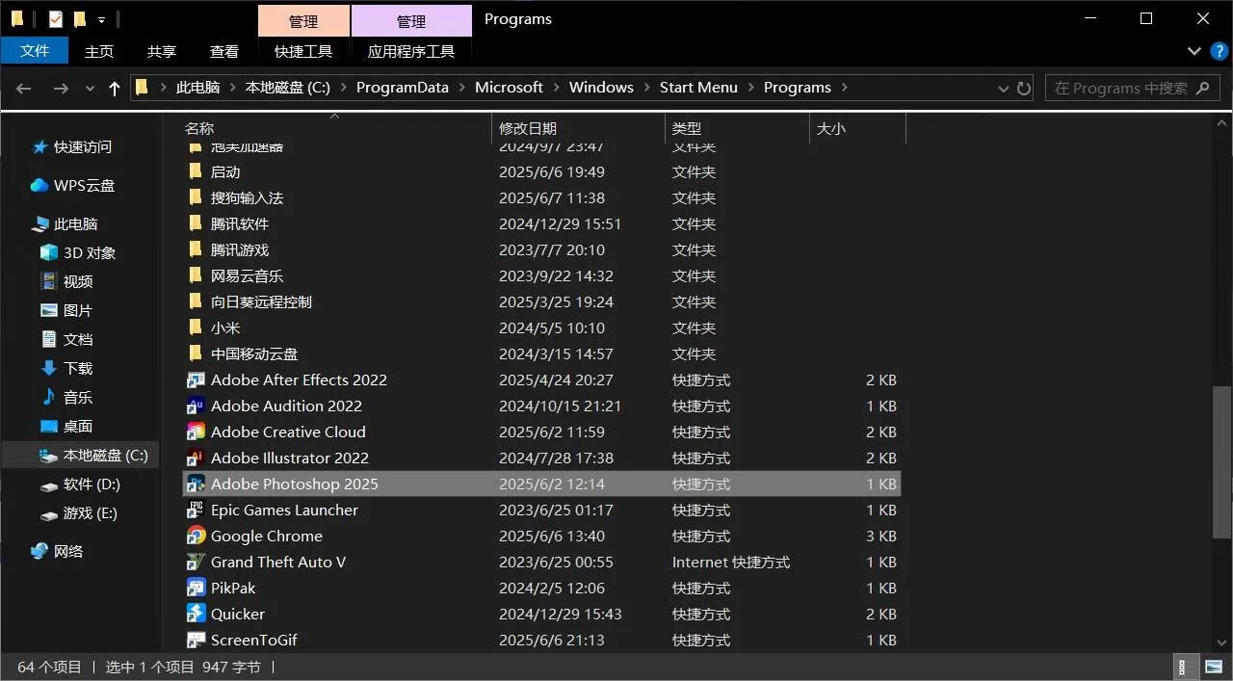1233x681 pixels.
Task: Open the Adobe After Effects 2022 shortcut icon
Action: [196, 380]
